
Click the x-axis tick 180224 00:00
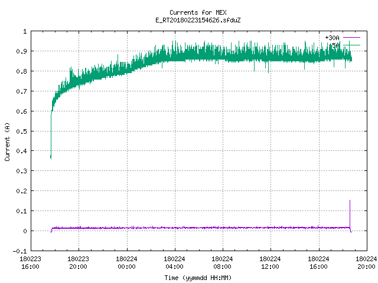click(x=126, y=263)
